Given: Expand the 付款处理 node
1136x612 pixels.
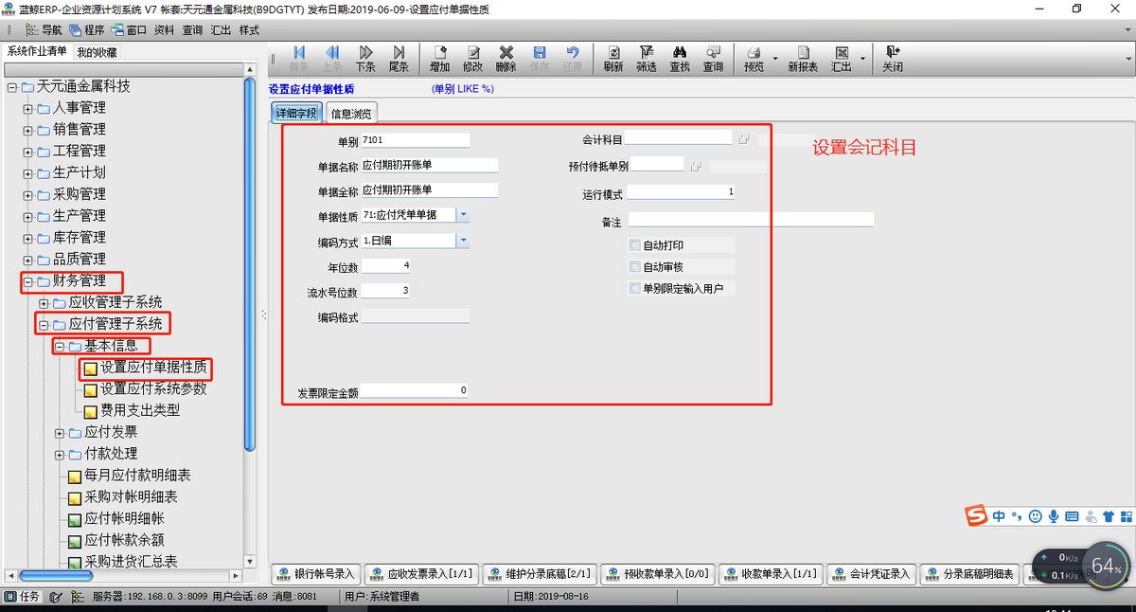Looking at the screenshot, I should [x=60, y=454].
